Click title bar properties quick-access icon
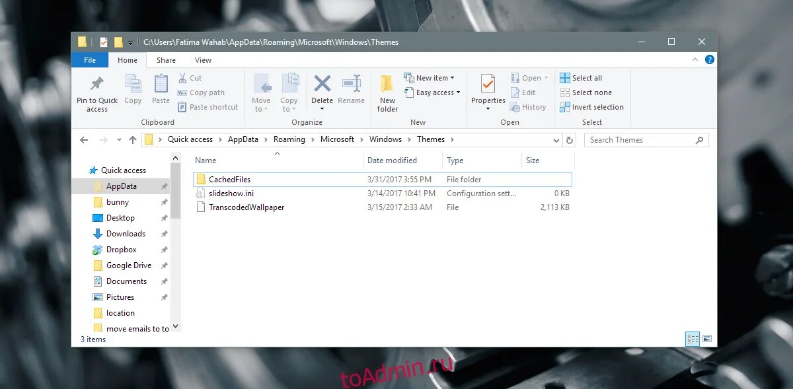Viewport: 793px width, 389px height. tap(104, 42)
